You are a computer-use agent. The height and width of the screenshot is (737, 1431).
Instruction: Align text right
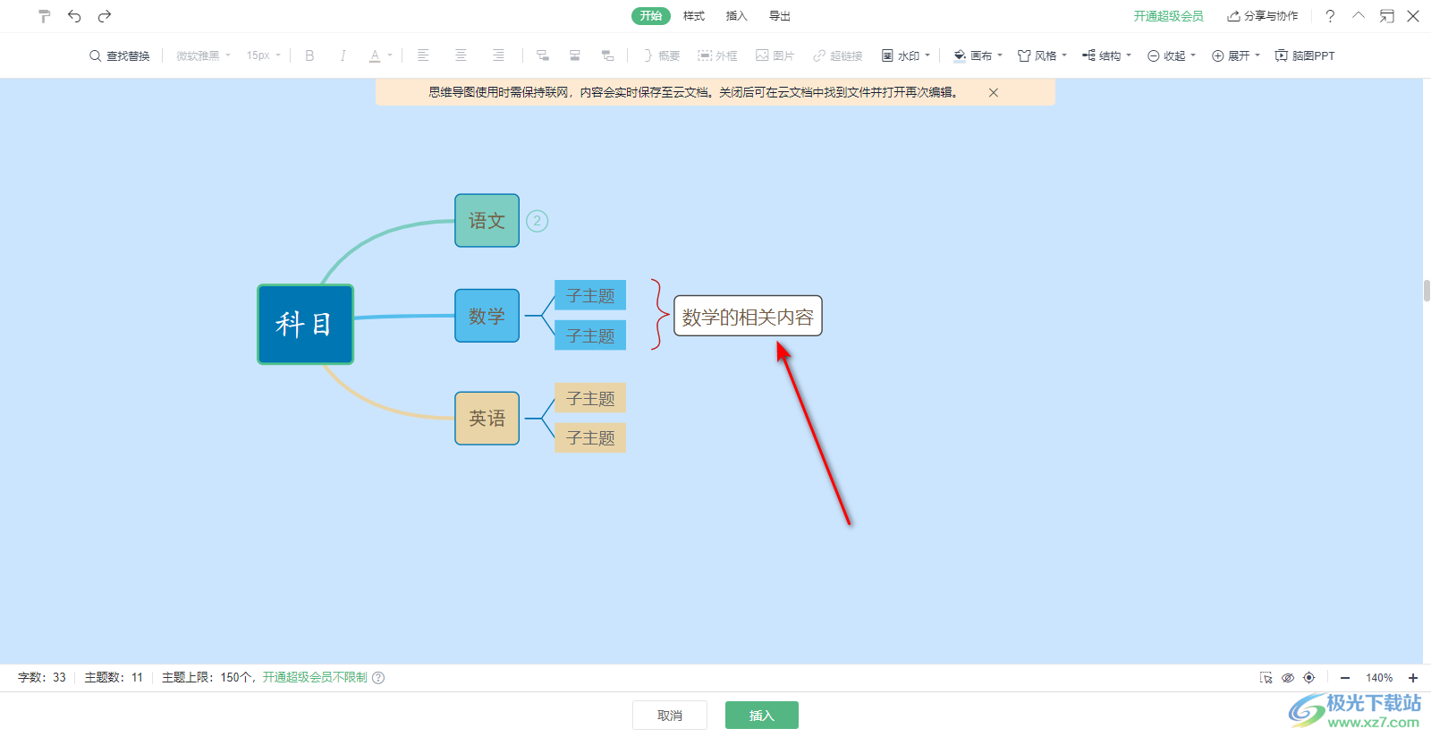click(498, 55)
